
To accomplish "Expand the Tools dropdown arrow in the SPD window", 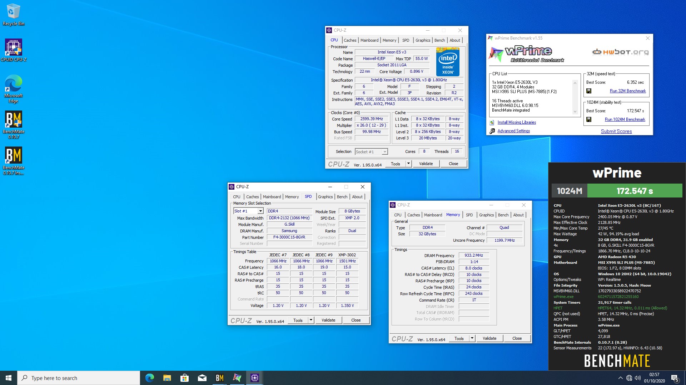I will (x=311, y=320).
